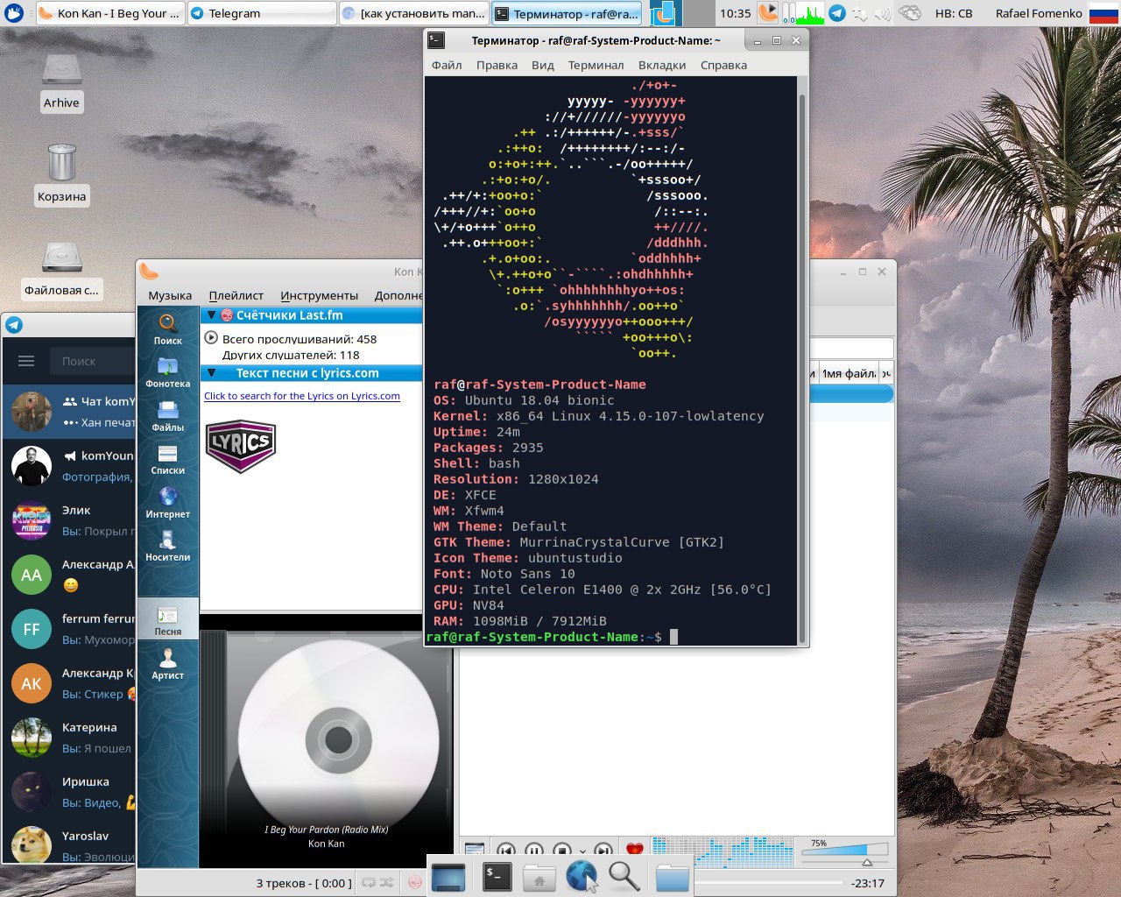Go to previous track in Clementine
The width and height of the screenshot is (1121, 897).
pos(506,850)
